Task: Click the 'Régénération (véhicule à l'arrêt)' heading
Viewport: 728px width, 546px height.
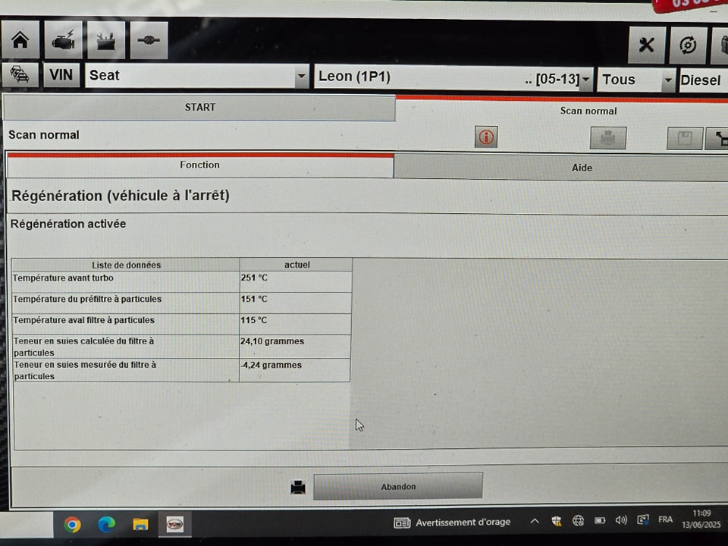Action: (121, 196)
